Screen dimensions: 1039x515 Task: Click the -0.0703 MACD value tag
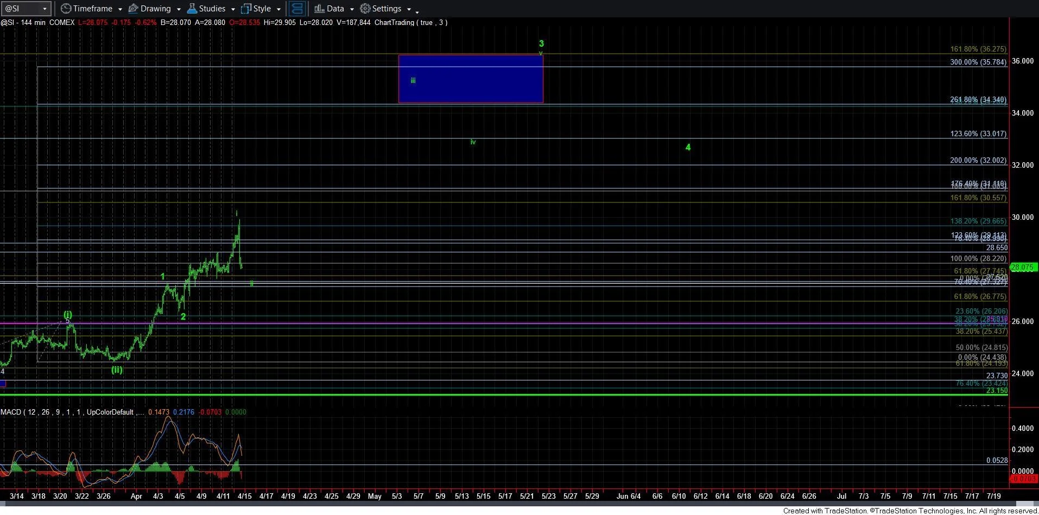click(x=1023, y=479)
